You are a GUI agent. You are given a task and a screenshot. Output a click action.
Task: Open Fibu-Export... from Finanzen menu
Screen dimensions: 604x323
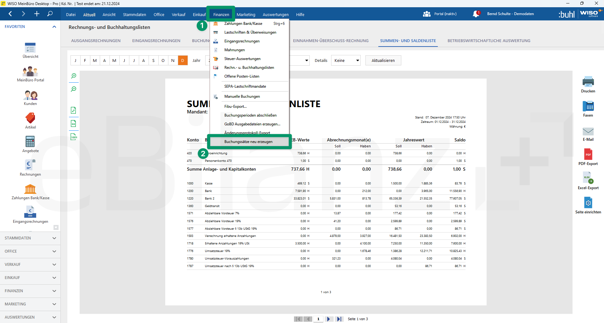pos(249,107)
